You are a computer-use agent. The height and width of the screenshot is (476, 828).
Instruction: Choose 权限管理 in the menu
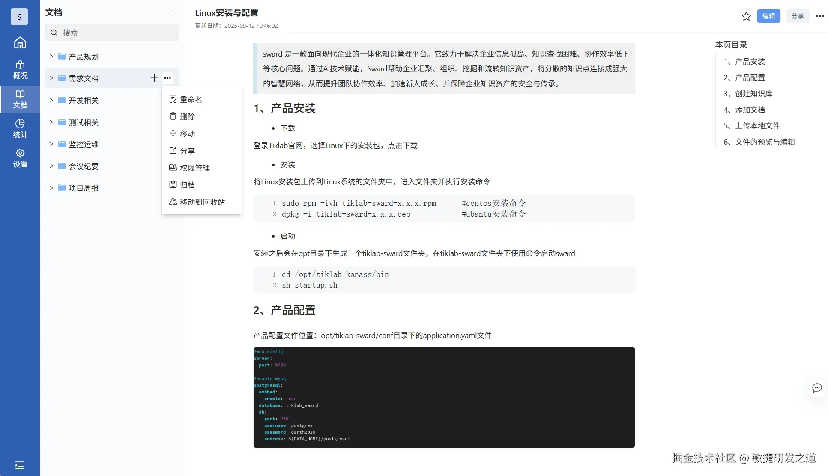point(195,168)
